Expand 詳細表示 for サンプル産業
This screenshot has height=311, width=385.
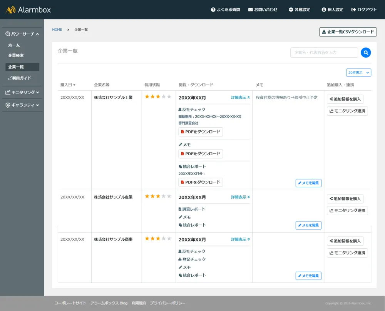tap(240, 197)
